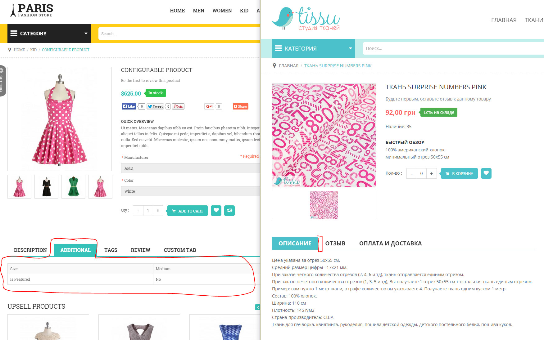Click the Facebook Like button

(129, 106)
